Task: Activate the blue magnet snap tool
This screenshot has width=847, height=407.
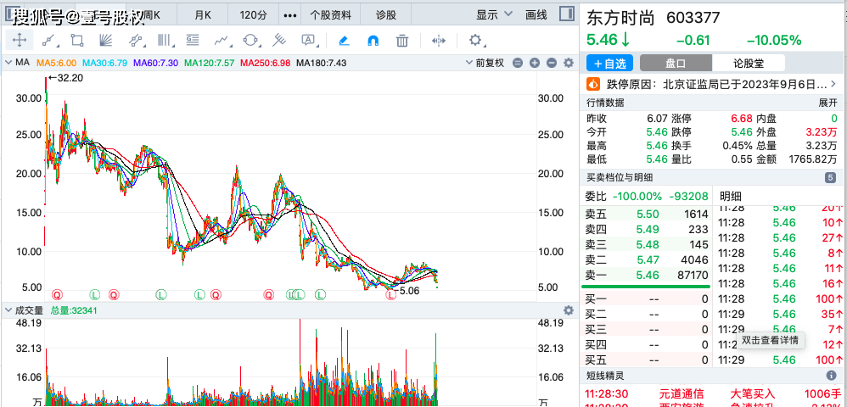Action: [373, 40]
